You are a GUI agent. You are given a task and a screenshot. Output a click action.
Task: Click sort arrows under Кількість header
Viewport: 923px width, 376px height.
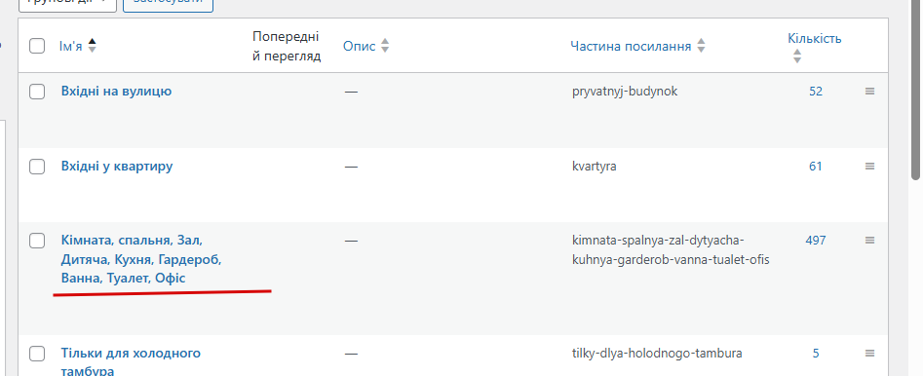tap(797, 56)
